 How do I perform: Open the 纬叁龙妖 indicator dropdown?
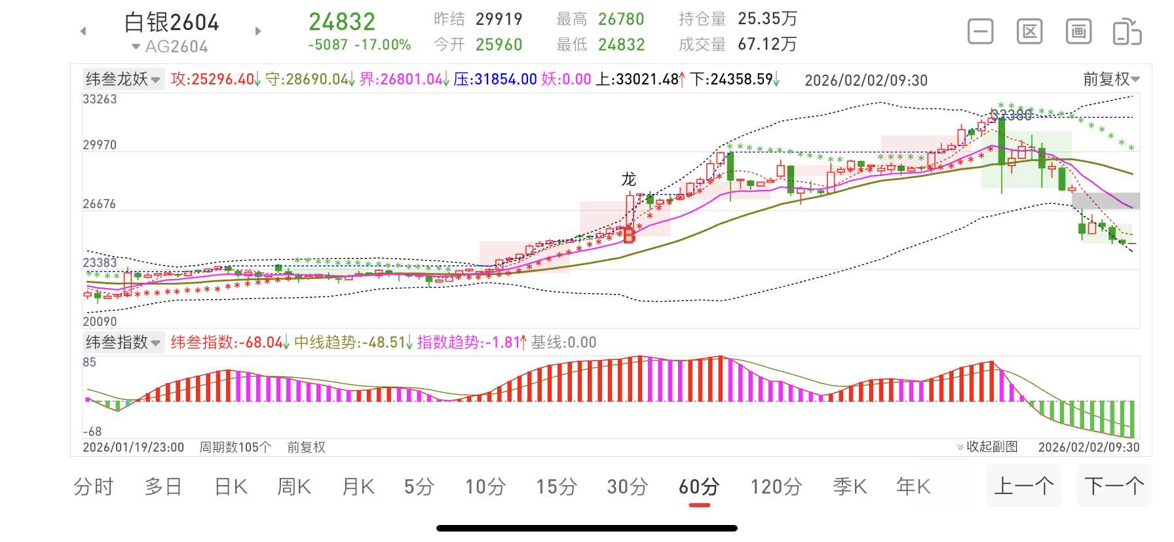(123, 79)
